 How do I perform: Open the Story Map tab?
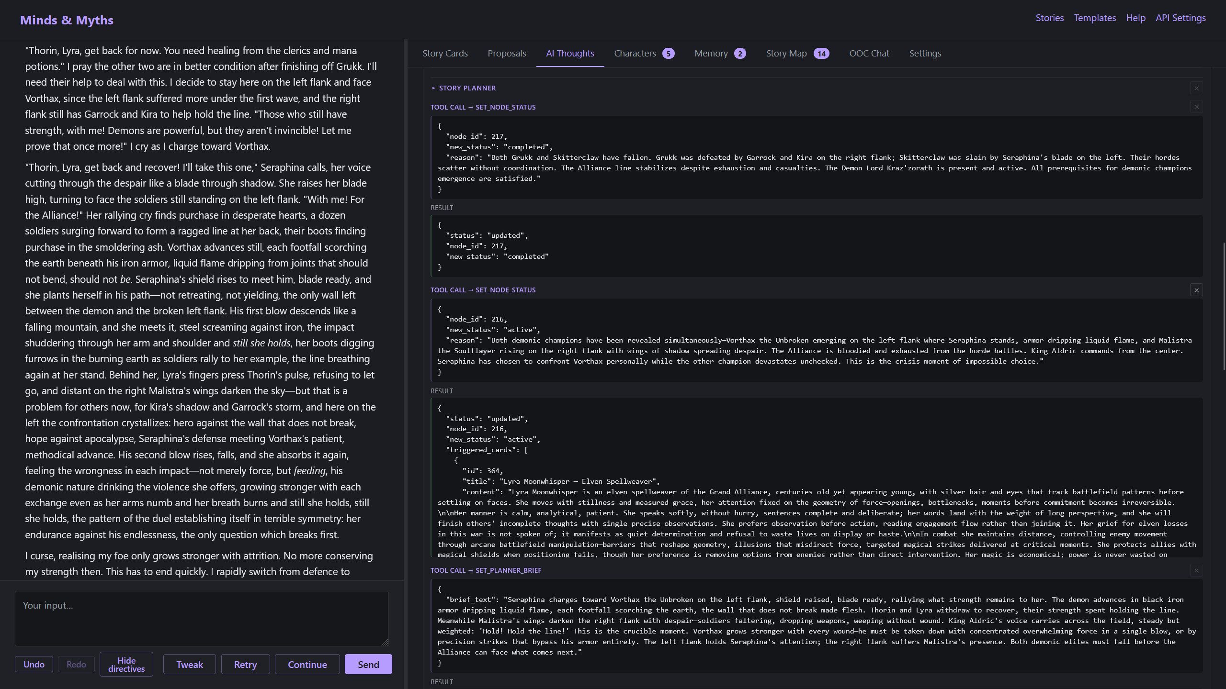pos(797,53)
